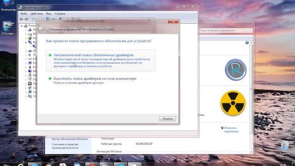295x166 pixels.
Task: Select the DVD drive icon in device tree
Action: pos(30,30)
